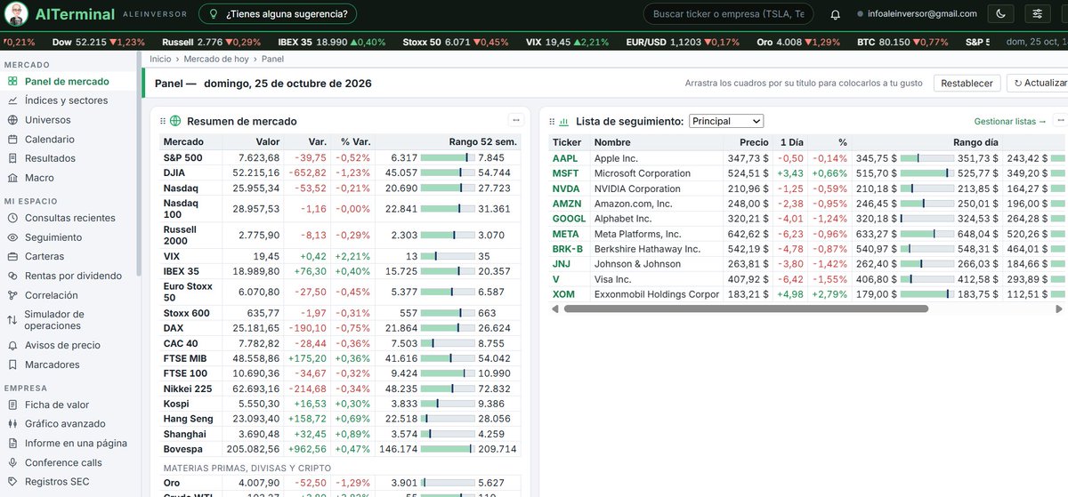
Task: Click the lightbulb suggestion icon
Action: [214, 14]
